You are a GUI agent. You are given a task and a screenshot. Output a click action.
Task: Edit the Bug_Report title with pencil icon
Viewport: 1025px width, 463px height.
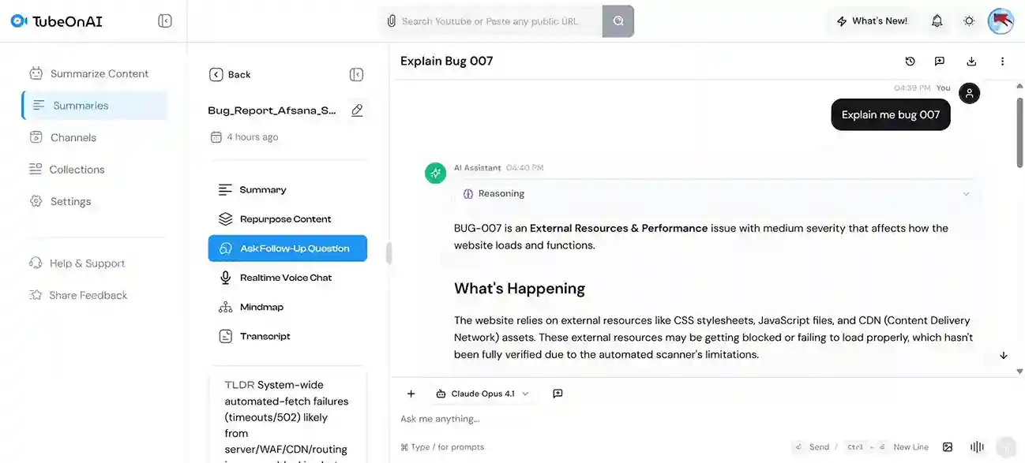click(357, 110)
